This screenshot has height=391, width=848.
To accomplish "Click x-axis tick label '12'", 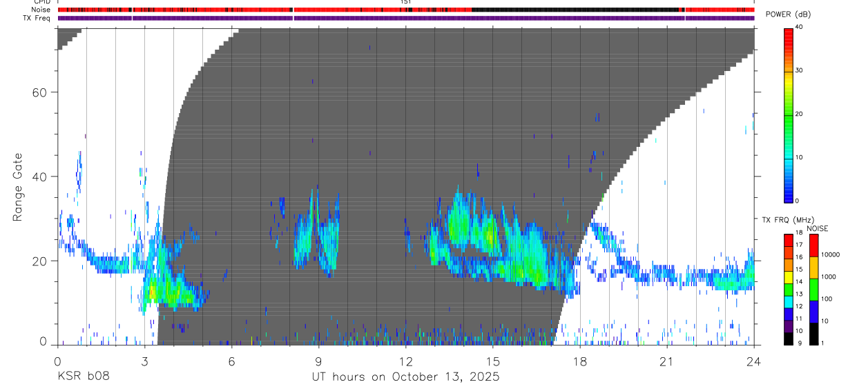I will (405, 361).
